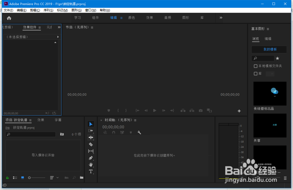Click the Extract button
The image size is (293, 190).
(192, 110)
